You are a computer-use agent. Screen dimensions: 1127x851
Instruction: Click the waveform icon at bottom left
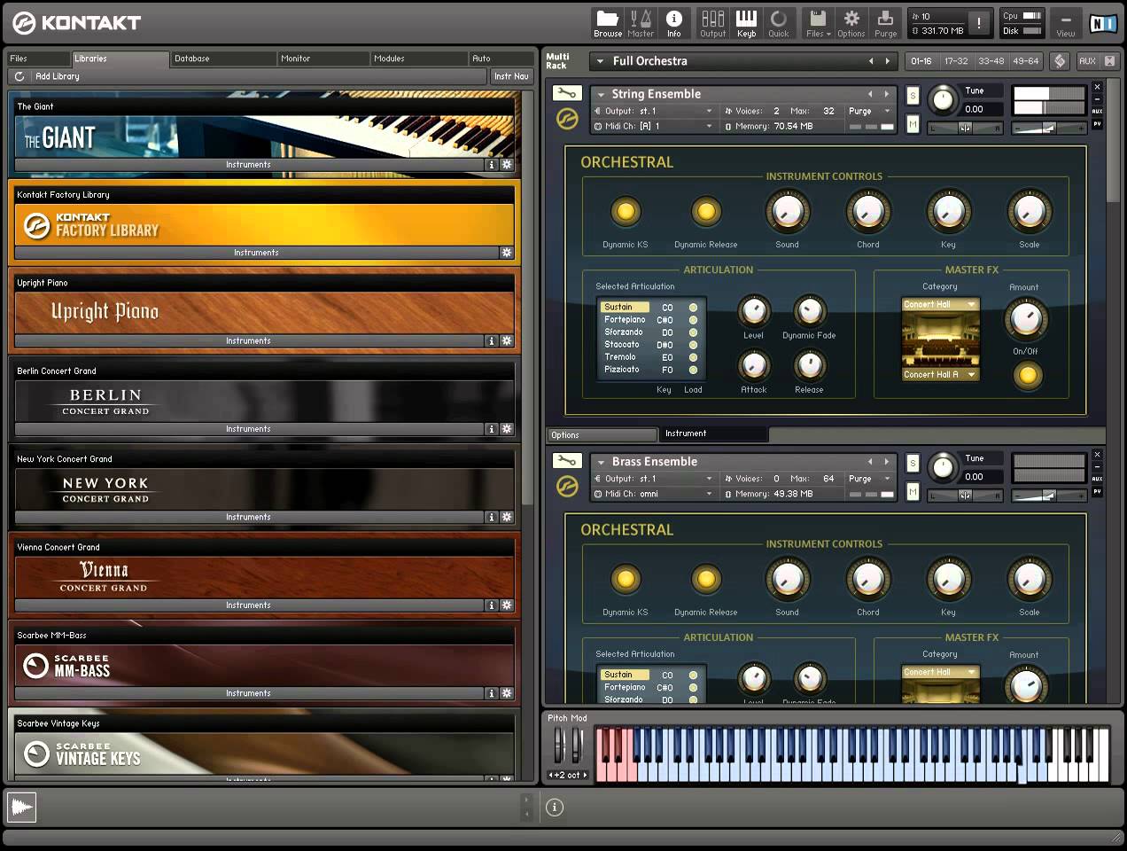tap(22, 807)
